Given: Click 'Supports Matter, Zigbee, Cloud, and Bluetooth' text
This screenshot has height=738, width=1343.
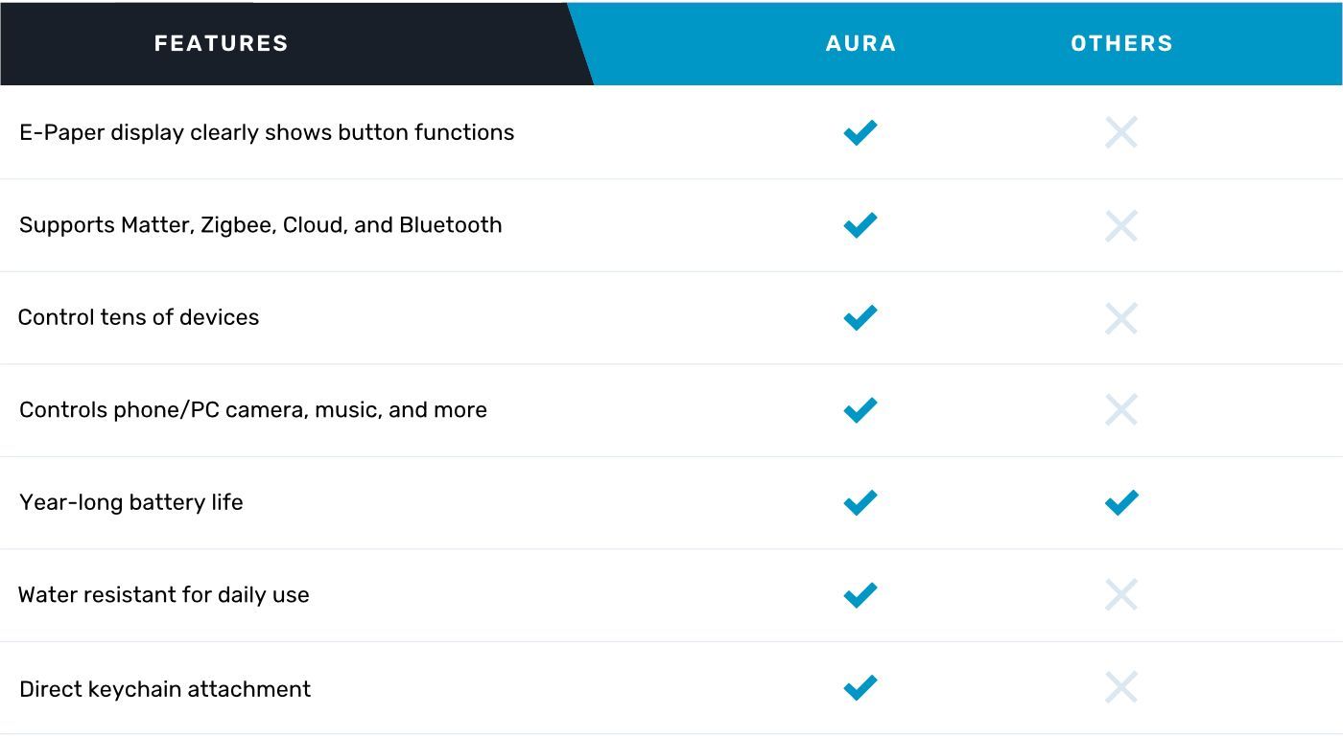Looking at the screenshot, I should coord(261,225).
